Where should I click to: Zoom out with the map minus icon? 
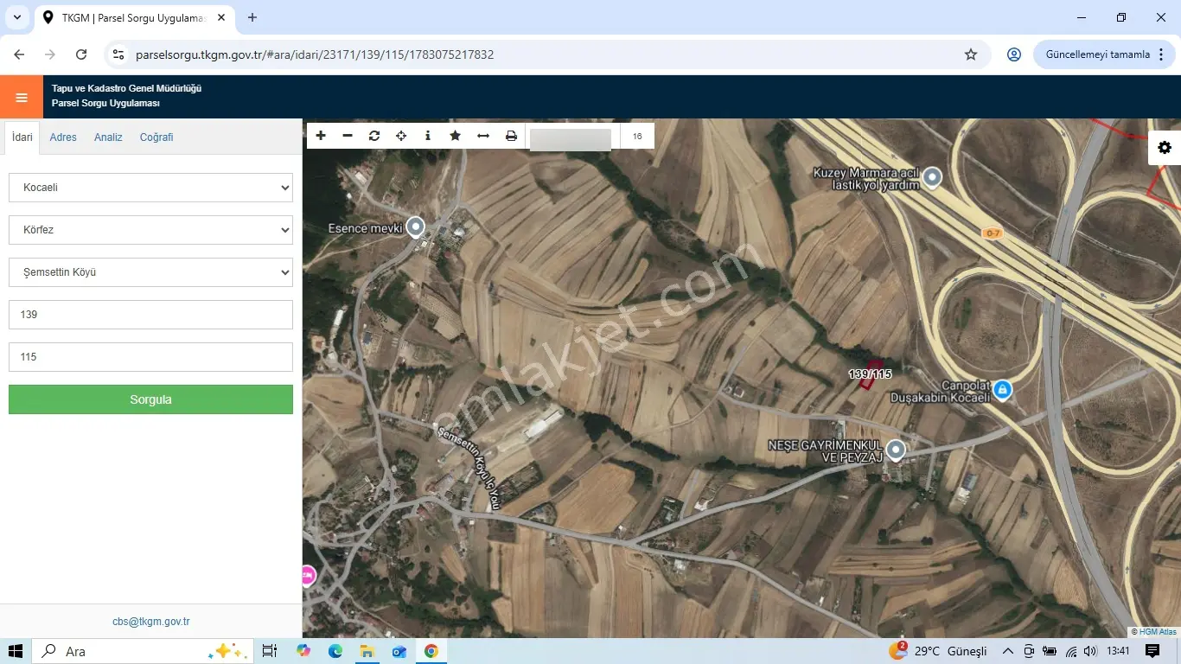coord(348,136)
